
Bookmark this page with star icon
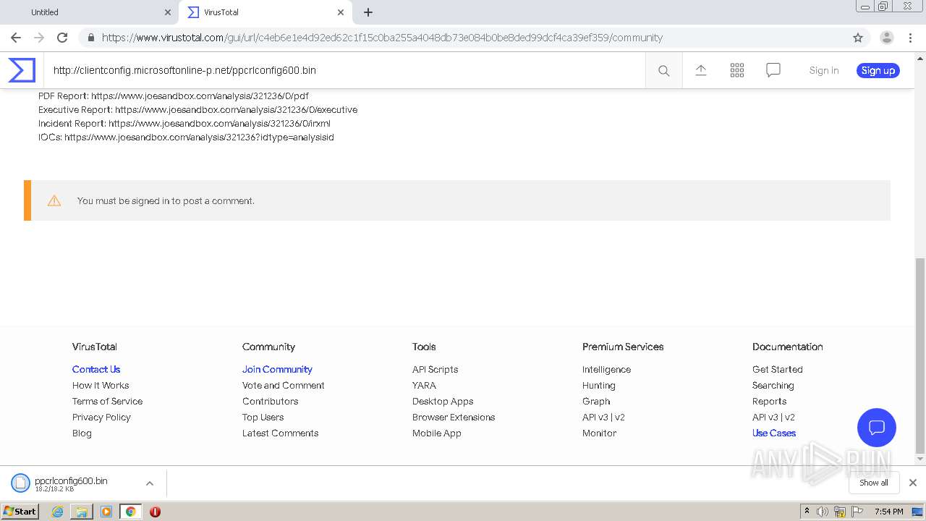[858, 38]
